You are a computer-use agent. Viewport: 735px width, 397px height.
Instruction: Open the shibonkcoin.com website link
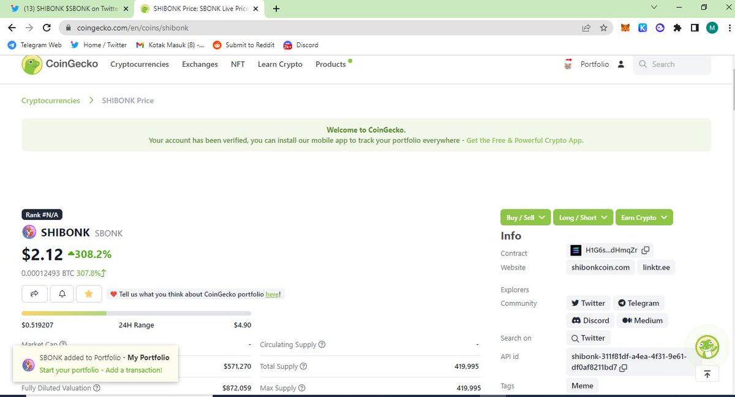click(x=600, y=268)
